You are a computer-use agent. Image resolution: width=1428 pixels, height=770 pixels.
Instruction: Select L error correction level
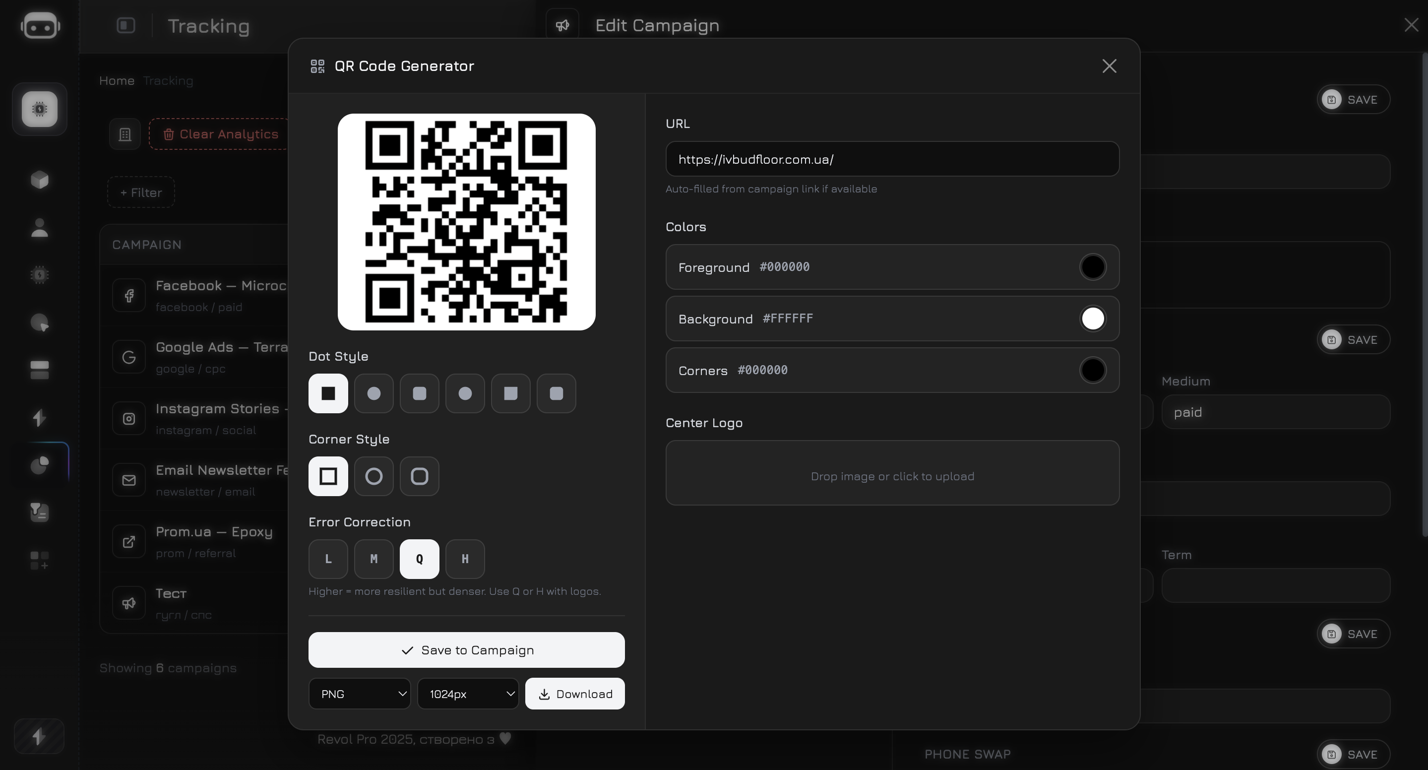pyautogui.click(x=328, y=559)
